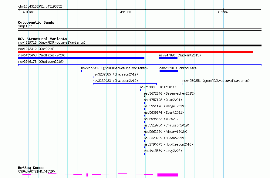
Task: Click the 43180k ruler tick label
Action: point(126,12)
